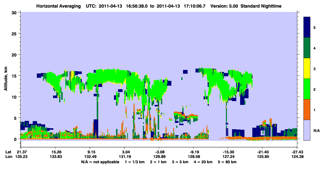Click latitude value -27.43
330x169 pixels.
pyautogui.click(x=297, y=152)
